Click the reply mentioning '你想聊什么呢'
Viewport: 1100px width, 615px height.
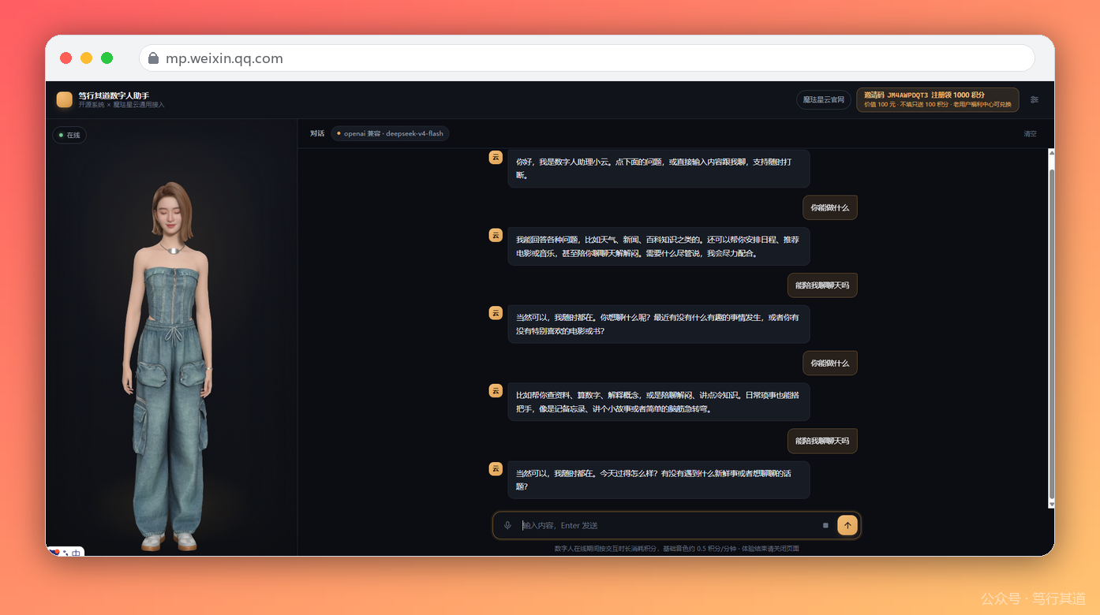pos(659,324)
